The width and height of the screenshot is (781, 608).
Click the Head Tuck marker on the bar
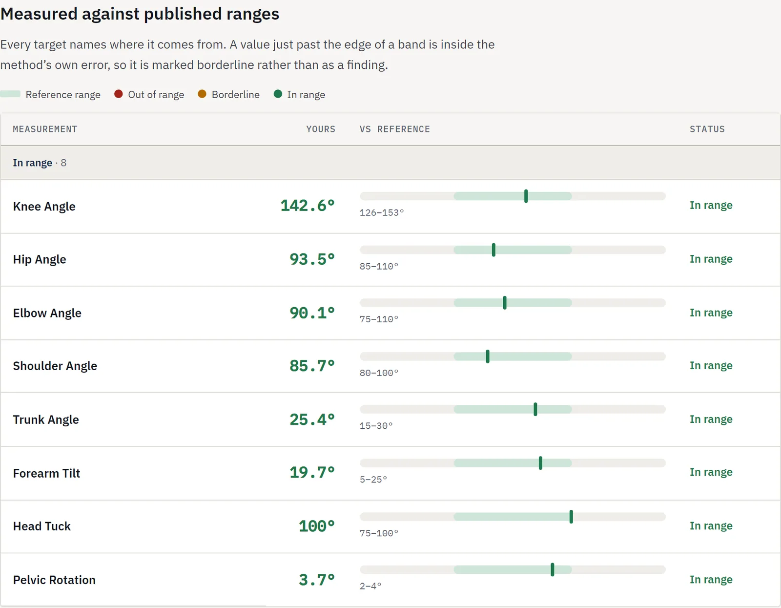(x=571, y=517)
